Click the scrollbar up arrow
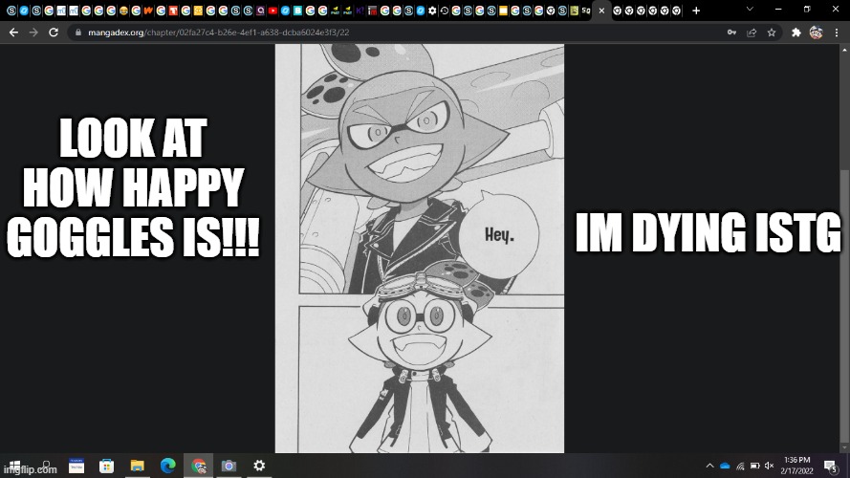The width and height of the screenshot is (850, 478). point(844,50)
